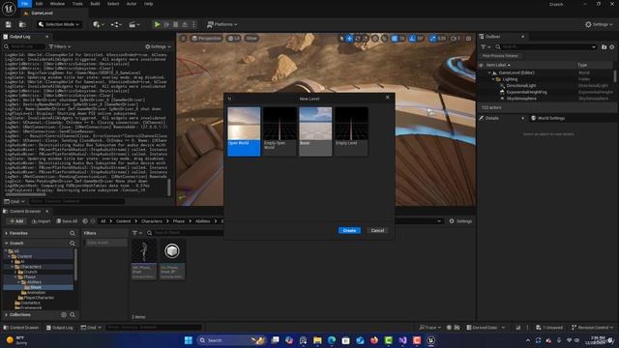Open the Output Log Filters dropdown
The height and width of the screenshot is (348, 619).
[60, 46]
